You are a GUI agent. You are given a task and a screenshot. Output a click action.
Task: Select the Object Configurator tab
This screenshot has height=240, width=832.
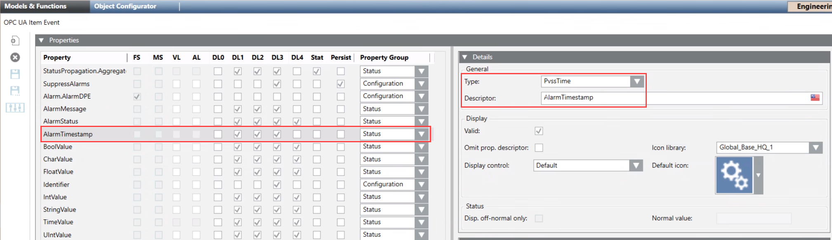(125, 6)
